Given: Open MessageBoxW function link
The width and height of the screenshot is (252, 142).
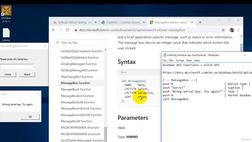Looking at the screenshot, I should [76, 121].
